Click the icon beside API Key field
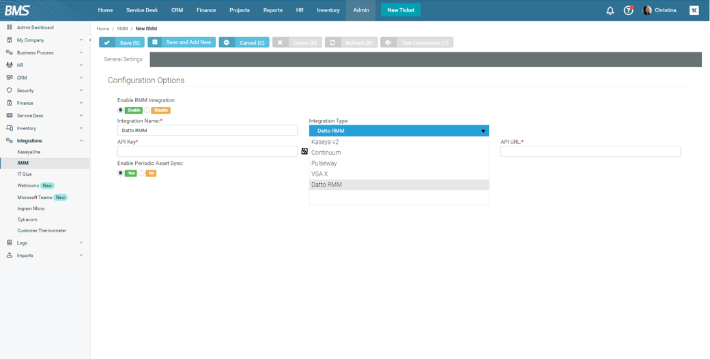 click(x=304, y=151)
